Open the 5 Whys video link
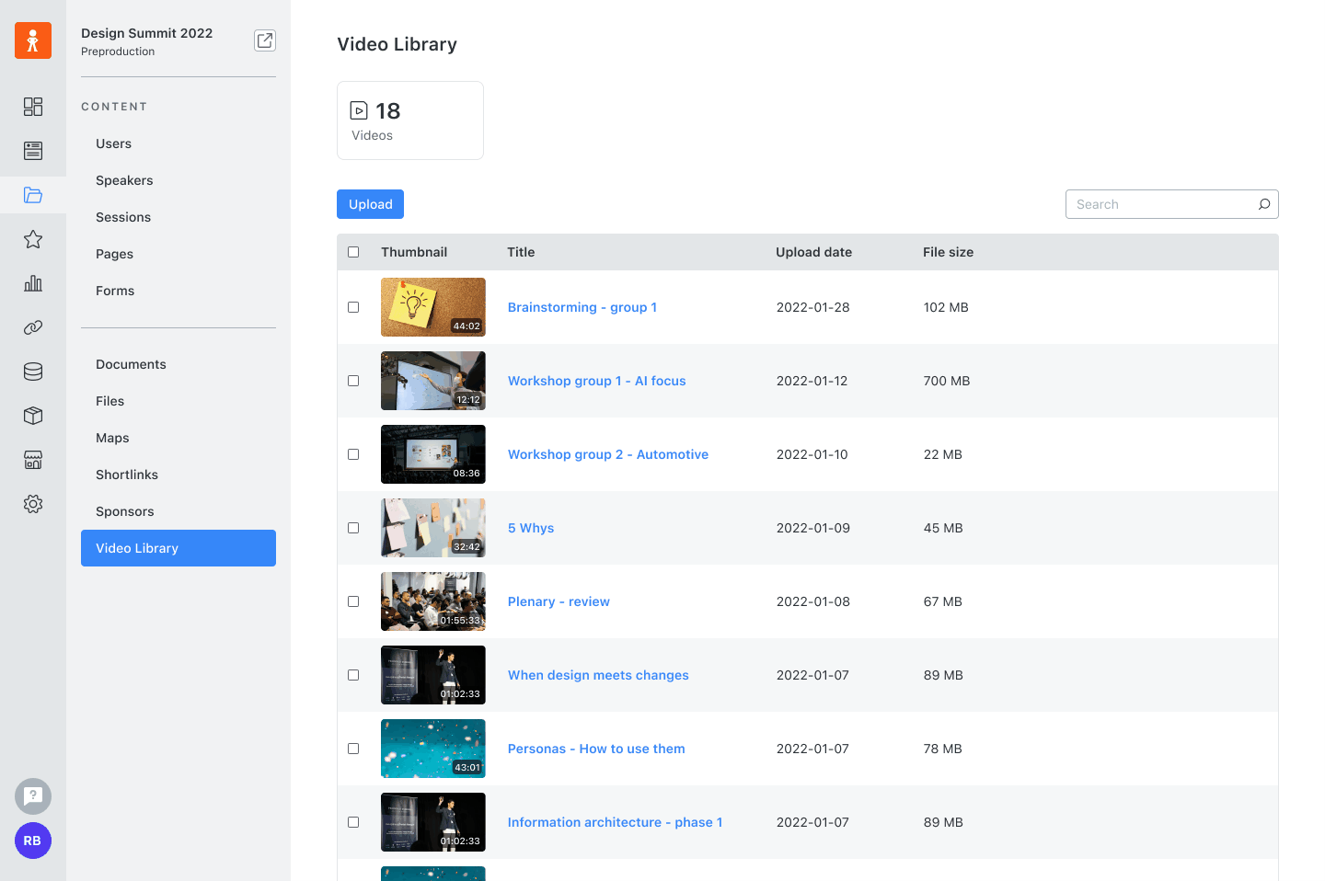The image size is (1325, 881). pyautogui.click(x=531, y=528)
